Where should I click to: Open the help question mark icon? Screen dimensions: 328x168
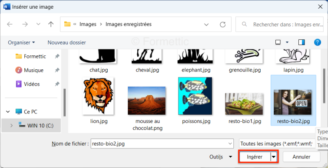[317, 42]
